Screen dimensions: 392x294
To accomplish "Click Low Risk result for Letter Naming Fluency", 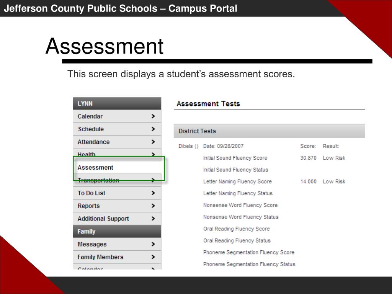I will pyautogui.click(x=334, y=181).
